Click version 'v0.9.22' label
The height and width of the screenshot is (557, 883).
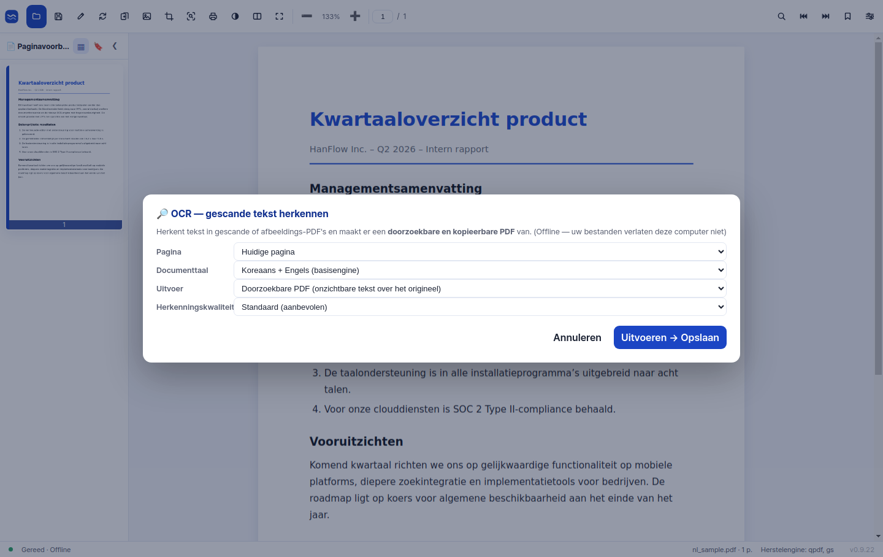tap(862, 550)
